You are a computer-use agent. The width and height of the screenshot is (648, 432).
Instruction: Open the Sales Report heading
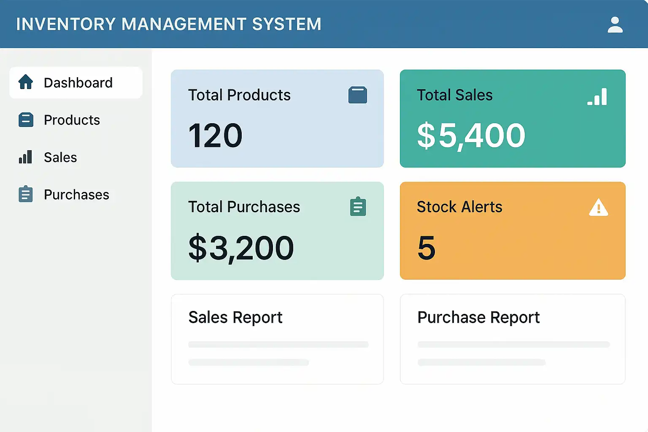click(x=235, y=317)
